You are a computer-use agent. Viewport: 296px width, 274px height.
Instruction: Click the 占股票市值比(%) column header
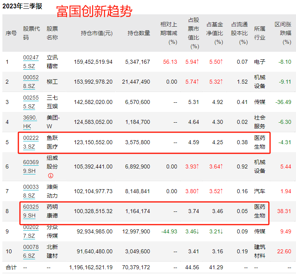(193, 33)
